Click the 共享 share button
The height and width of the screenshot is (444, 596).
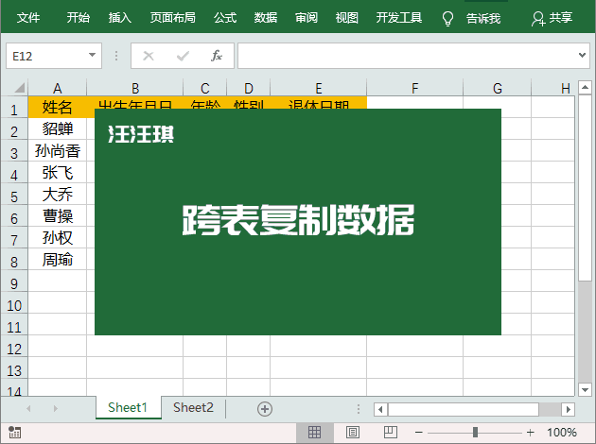(552, 18)
